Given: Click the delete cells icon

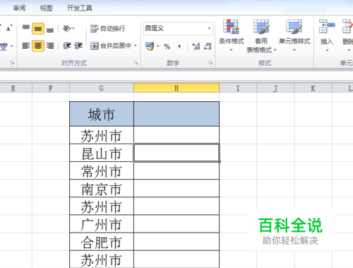Looking at the screenshot, I should pyautogui.click(x=347, y=26).
